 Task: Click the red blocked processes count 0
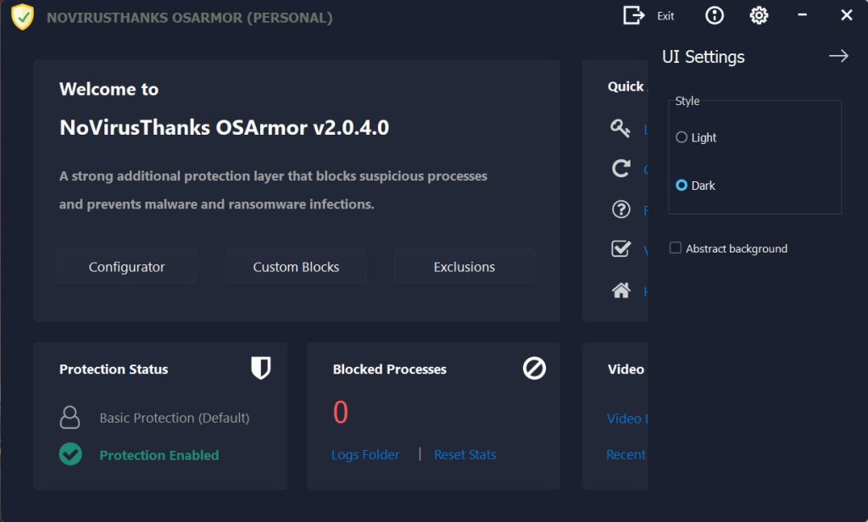pyautogui.click(x=341, y=413)
